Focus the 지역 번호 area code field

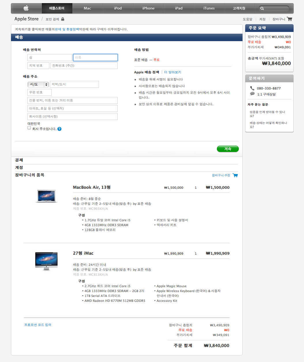coord(38,66)
